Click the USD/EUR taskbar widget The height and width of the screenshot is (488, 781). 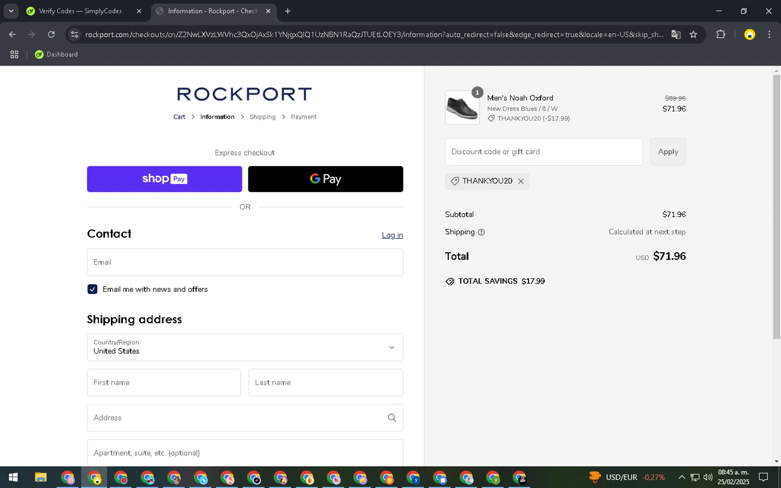pyautogui.click(x=627, y=477)
